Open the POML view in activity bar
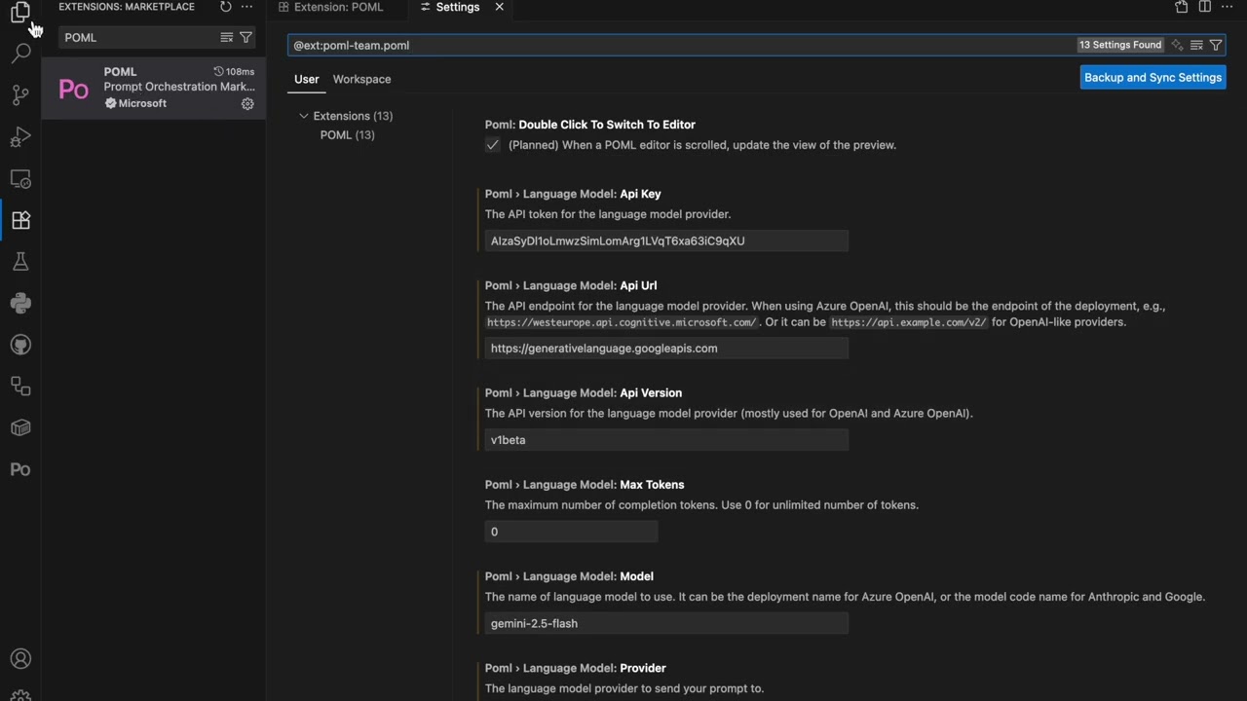 (x=20, y=469)
